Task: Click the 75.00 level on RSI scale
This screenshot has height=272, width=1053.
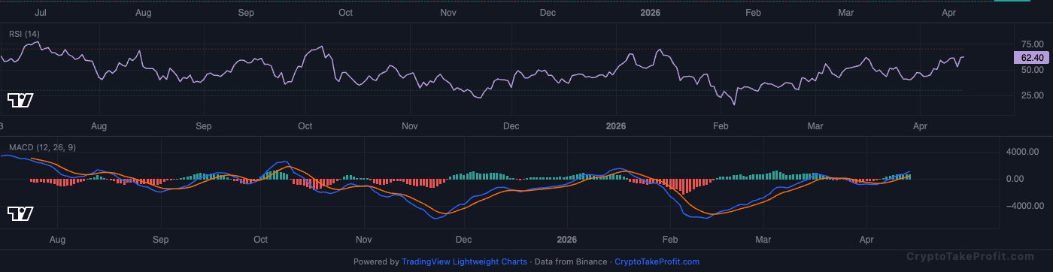Action: point(1033,44)
